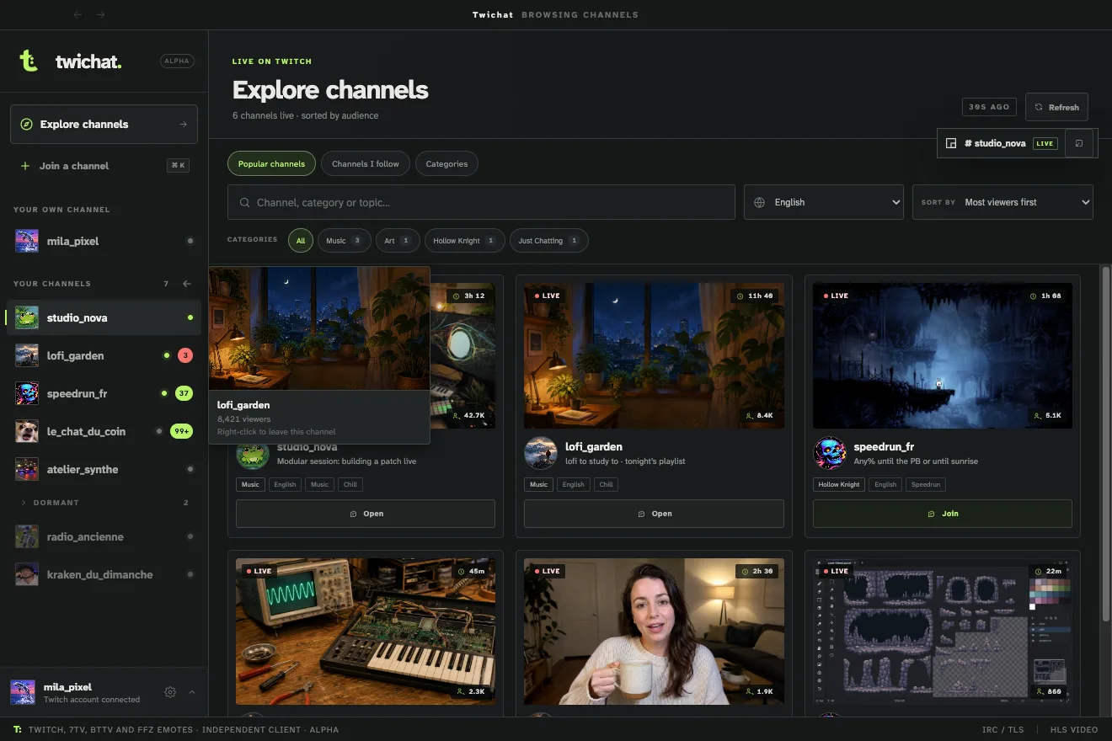Switch to the Categories tab
Screen dimensions: 1112x741
coord(446,163)
